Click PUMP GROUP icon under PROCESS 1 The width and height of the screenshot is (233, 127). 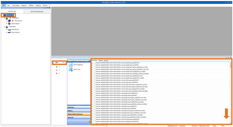click(x=9, y=24)
